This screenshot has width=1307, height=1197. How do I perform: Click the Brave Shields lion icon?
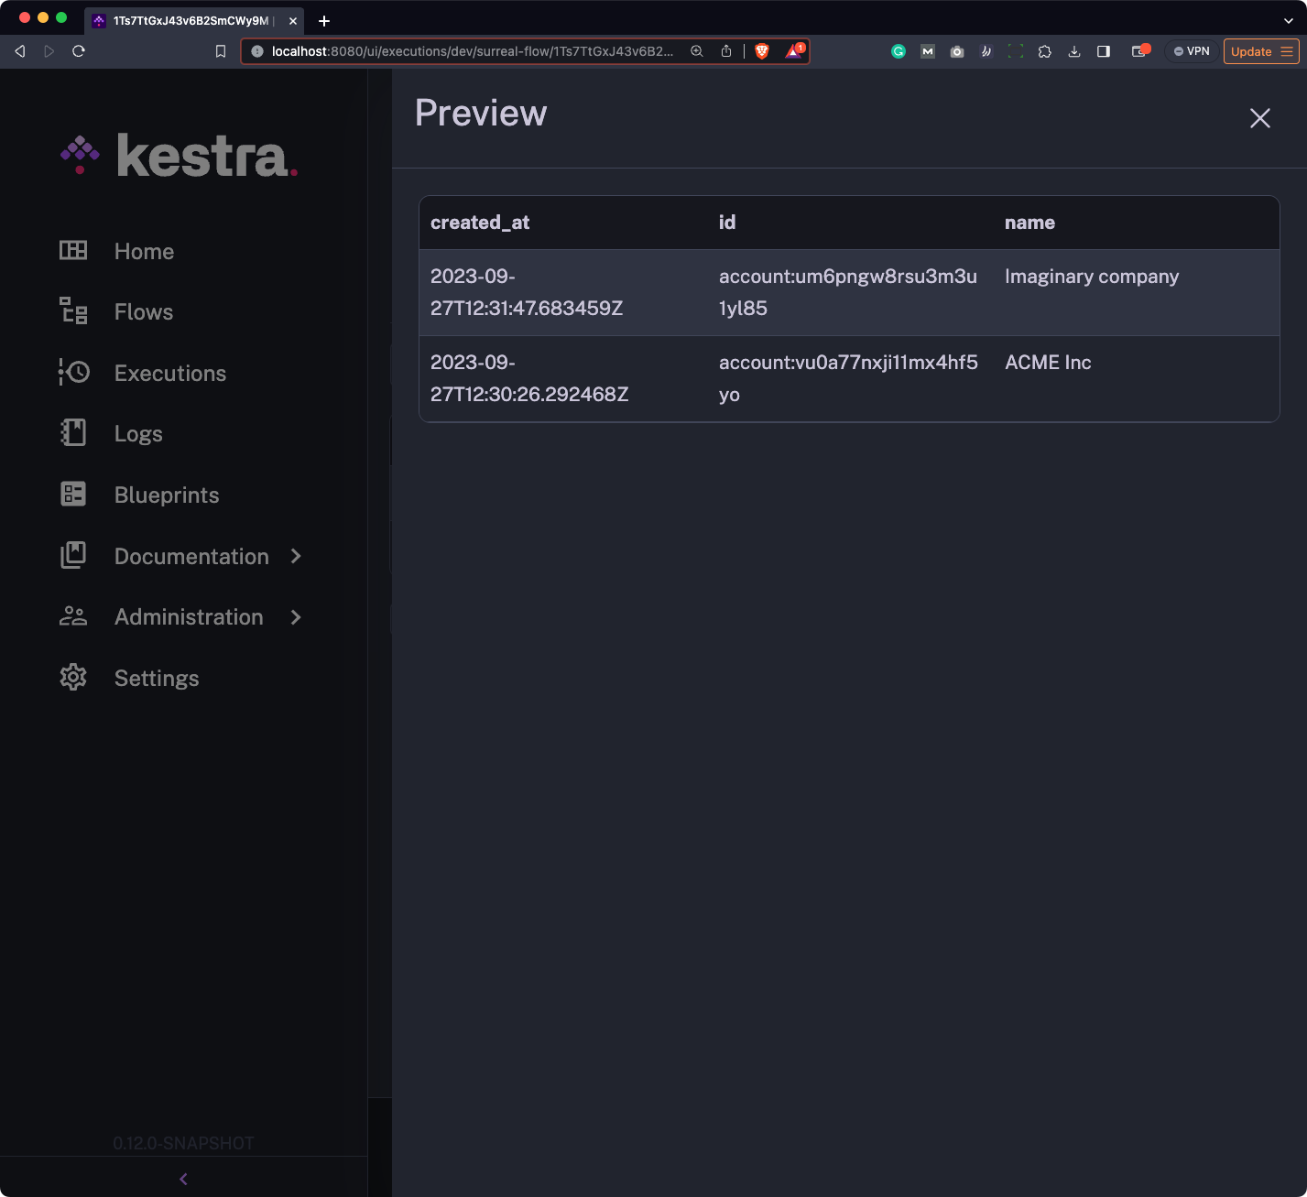pos(762,51)
